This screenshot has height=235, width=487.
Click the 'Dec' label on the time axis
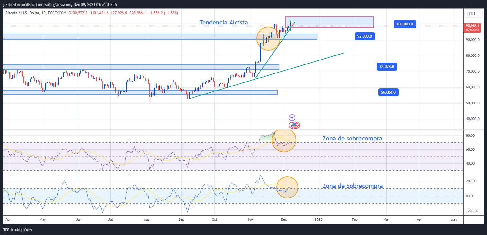tap(283, 219)
